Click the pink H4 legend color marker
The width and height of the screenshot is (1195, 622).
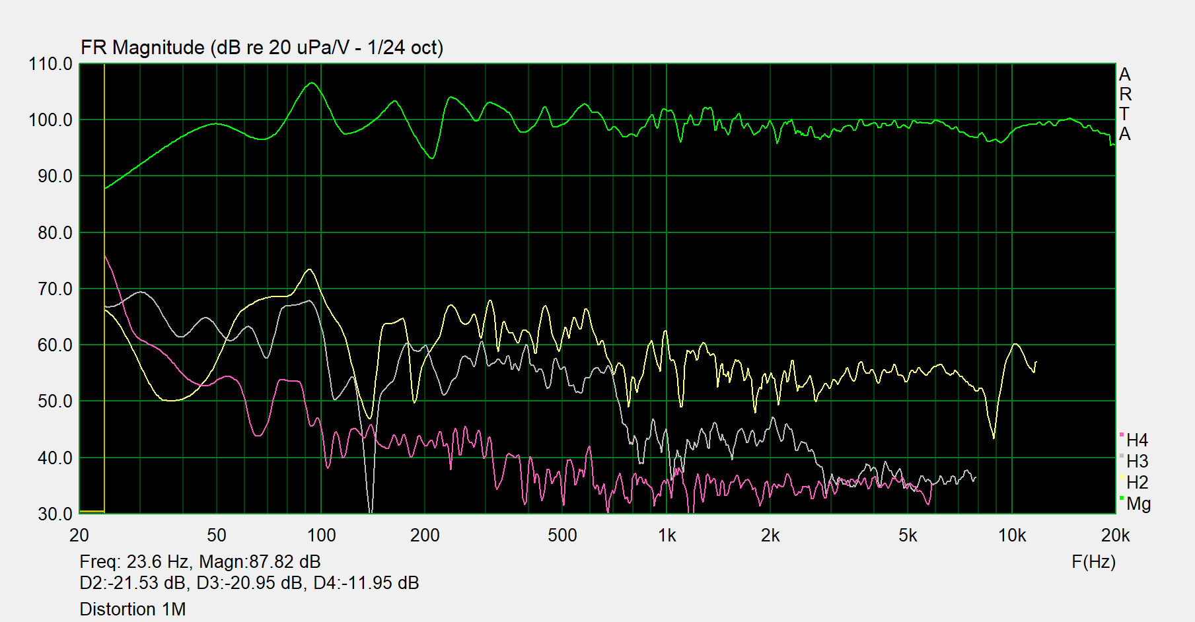tap(1122, 435)
